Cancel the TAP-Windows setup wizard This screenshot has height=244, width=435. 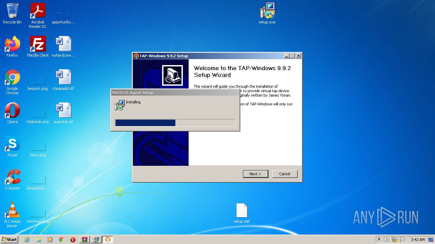[x=285, y=174]
